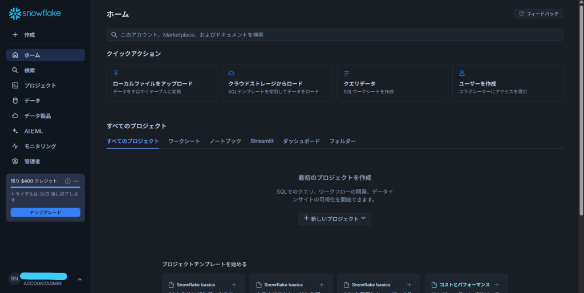The width and height of the screenshot is (584, 293).
Task: Click the upload arrow icon on ローカルファイルをアップロード
Action: pos(116,73)
